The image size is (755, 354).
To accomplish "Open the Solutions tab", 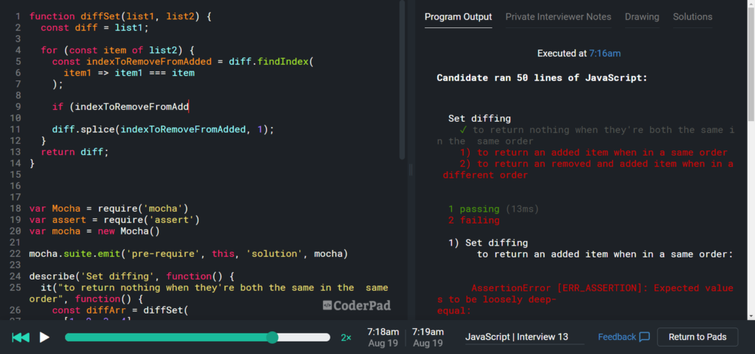I will [x=692, y=17].
